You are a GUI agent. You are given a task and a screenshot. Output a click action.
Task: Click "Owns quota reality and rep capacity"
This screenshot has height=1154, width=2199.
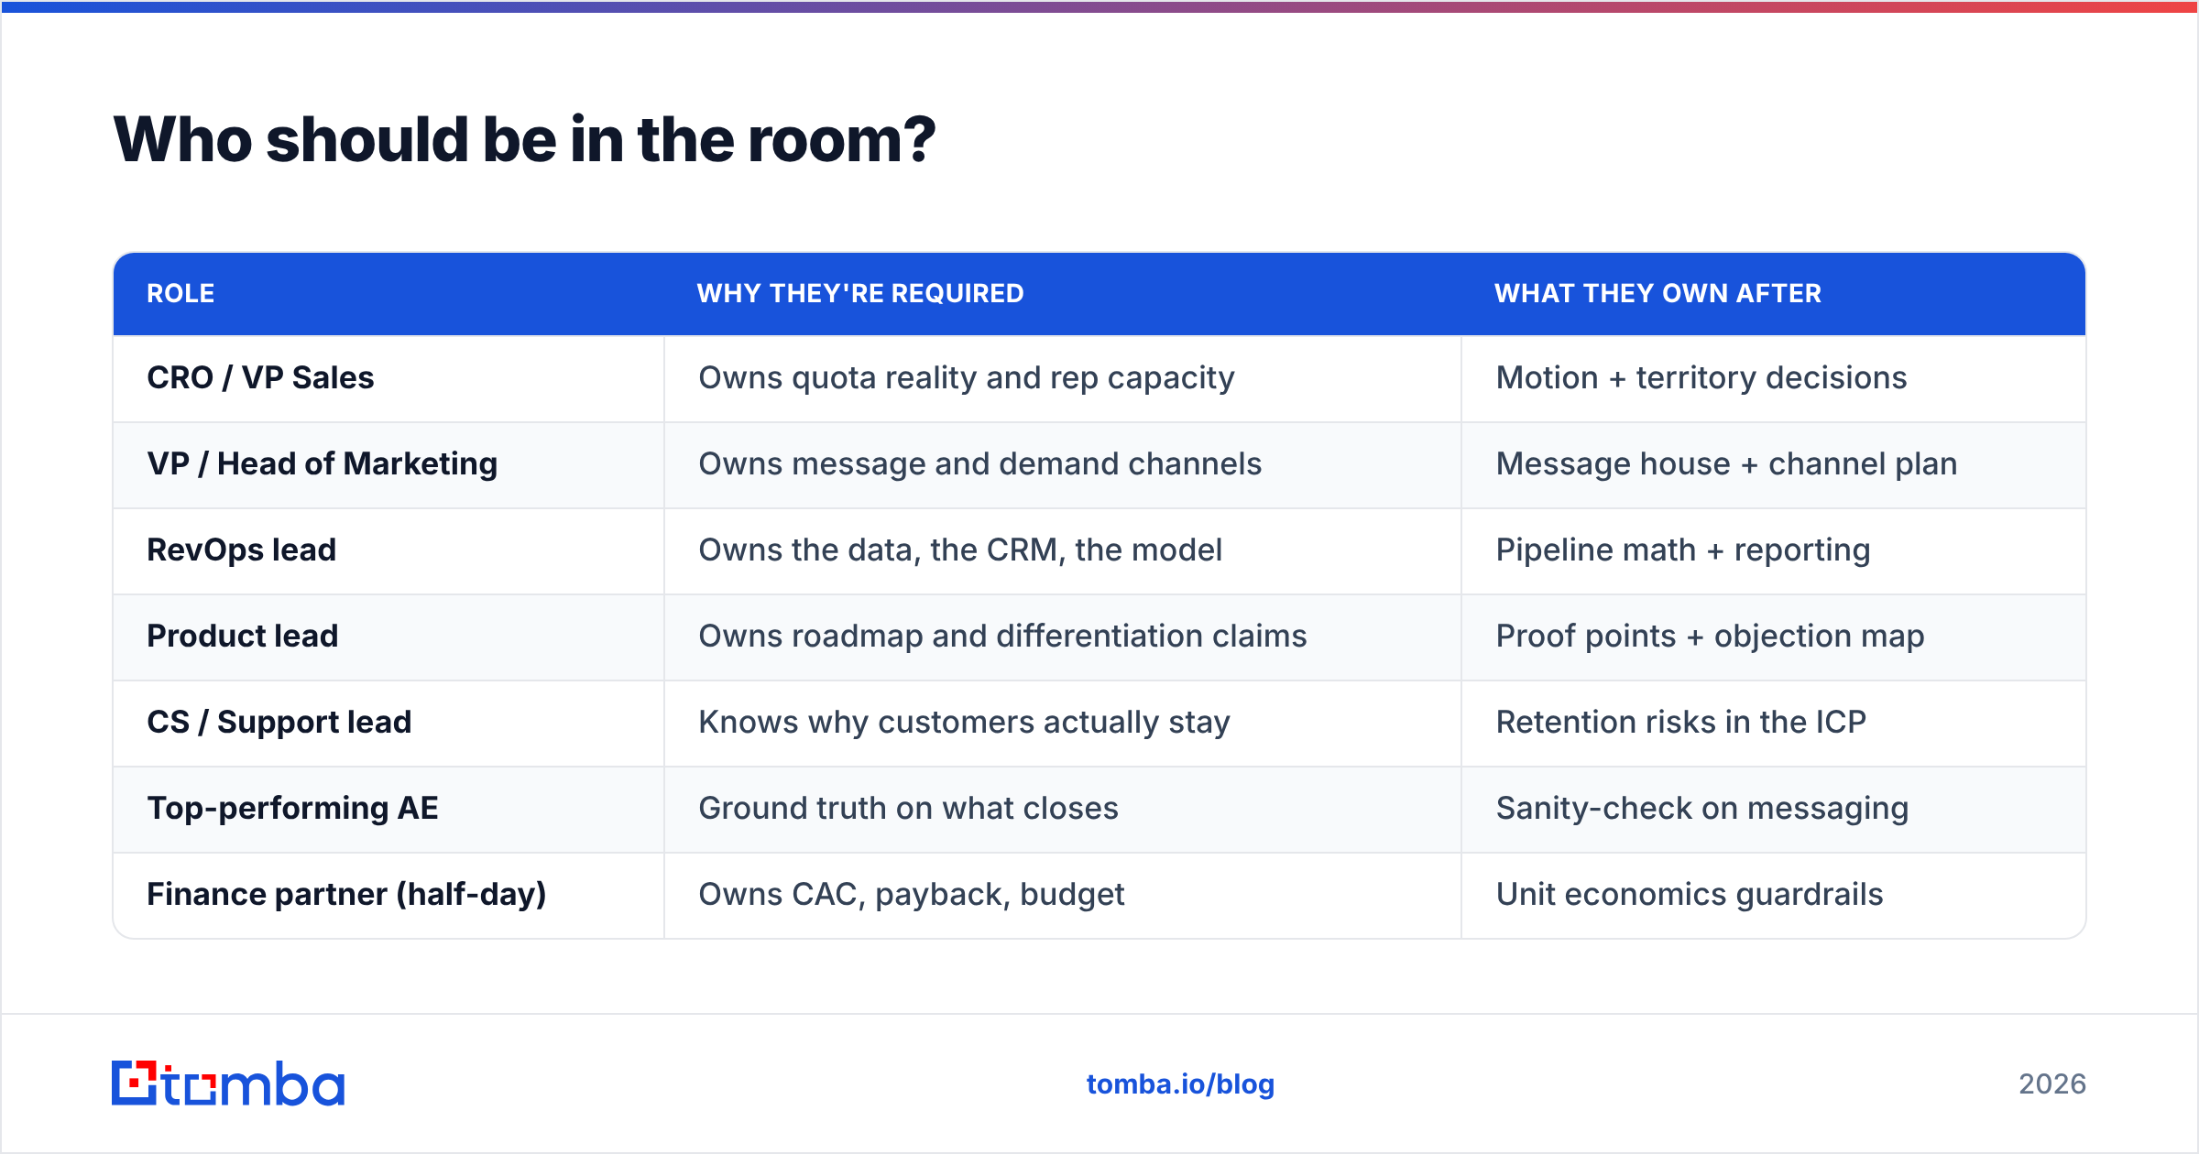pos(967,378)
